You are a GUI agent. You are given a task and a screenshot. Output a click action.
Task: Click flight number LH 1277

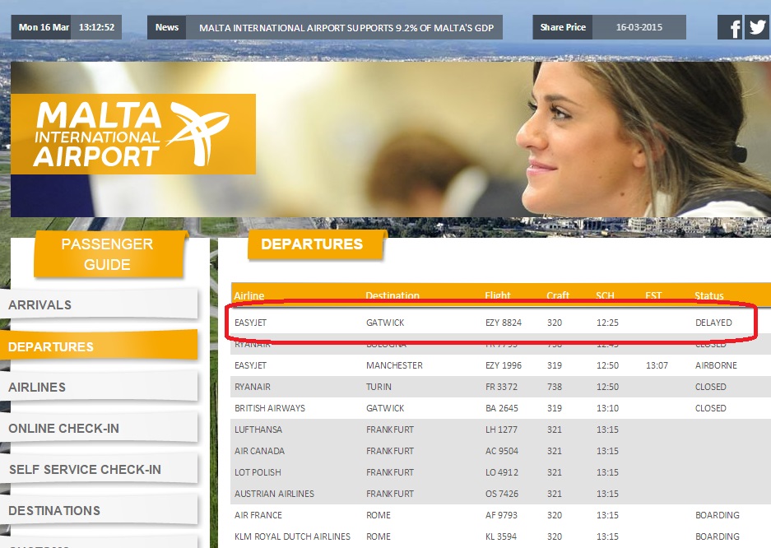pyautogui.click(x=501, y=430)
